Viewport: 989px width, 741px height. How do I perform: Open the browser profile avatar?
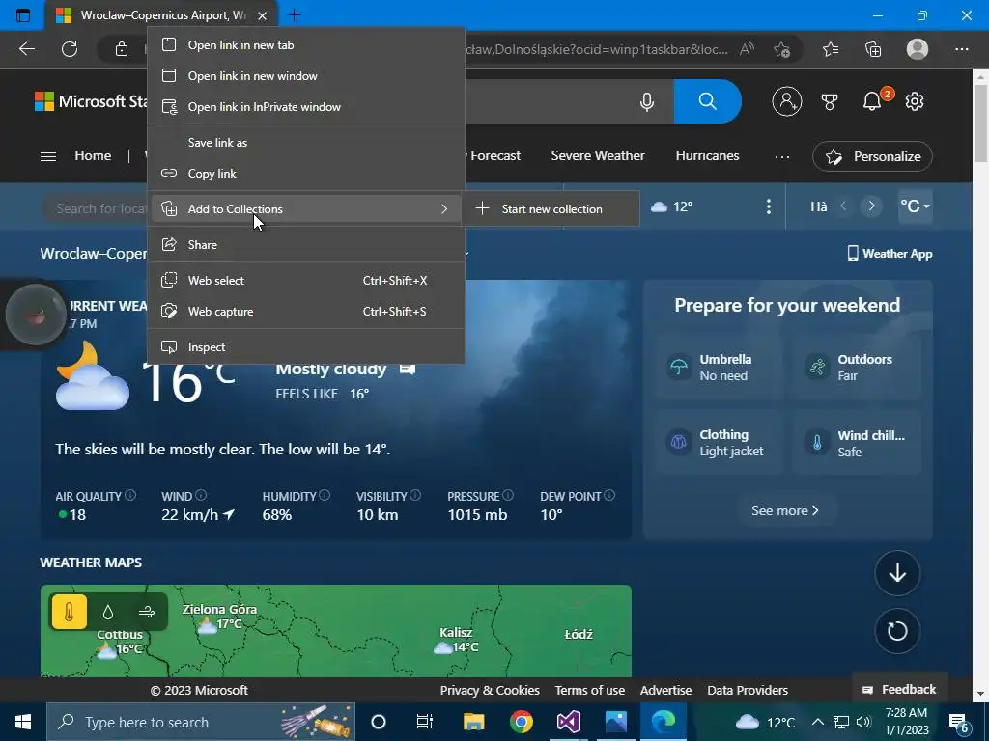click(918, 49)
